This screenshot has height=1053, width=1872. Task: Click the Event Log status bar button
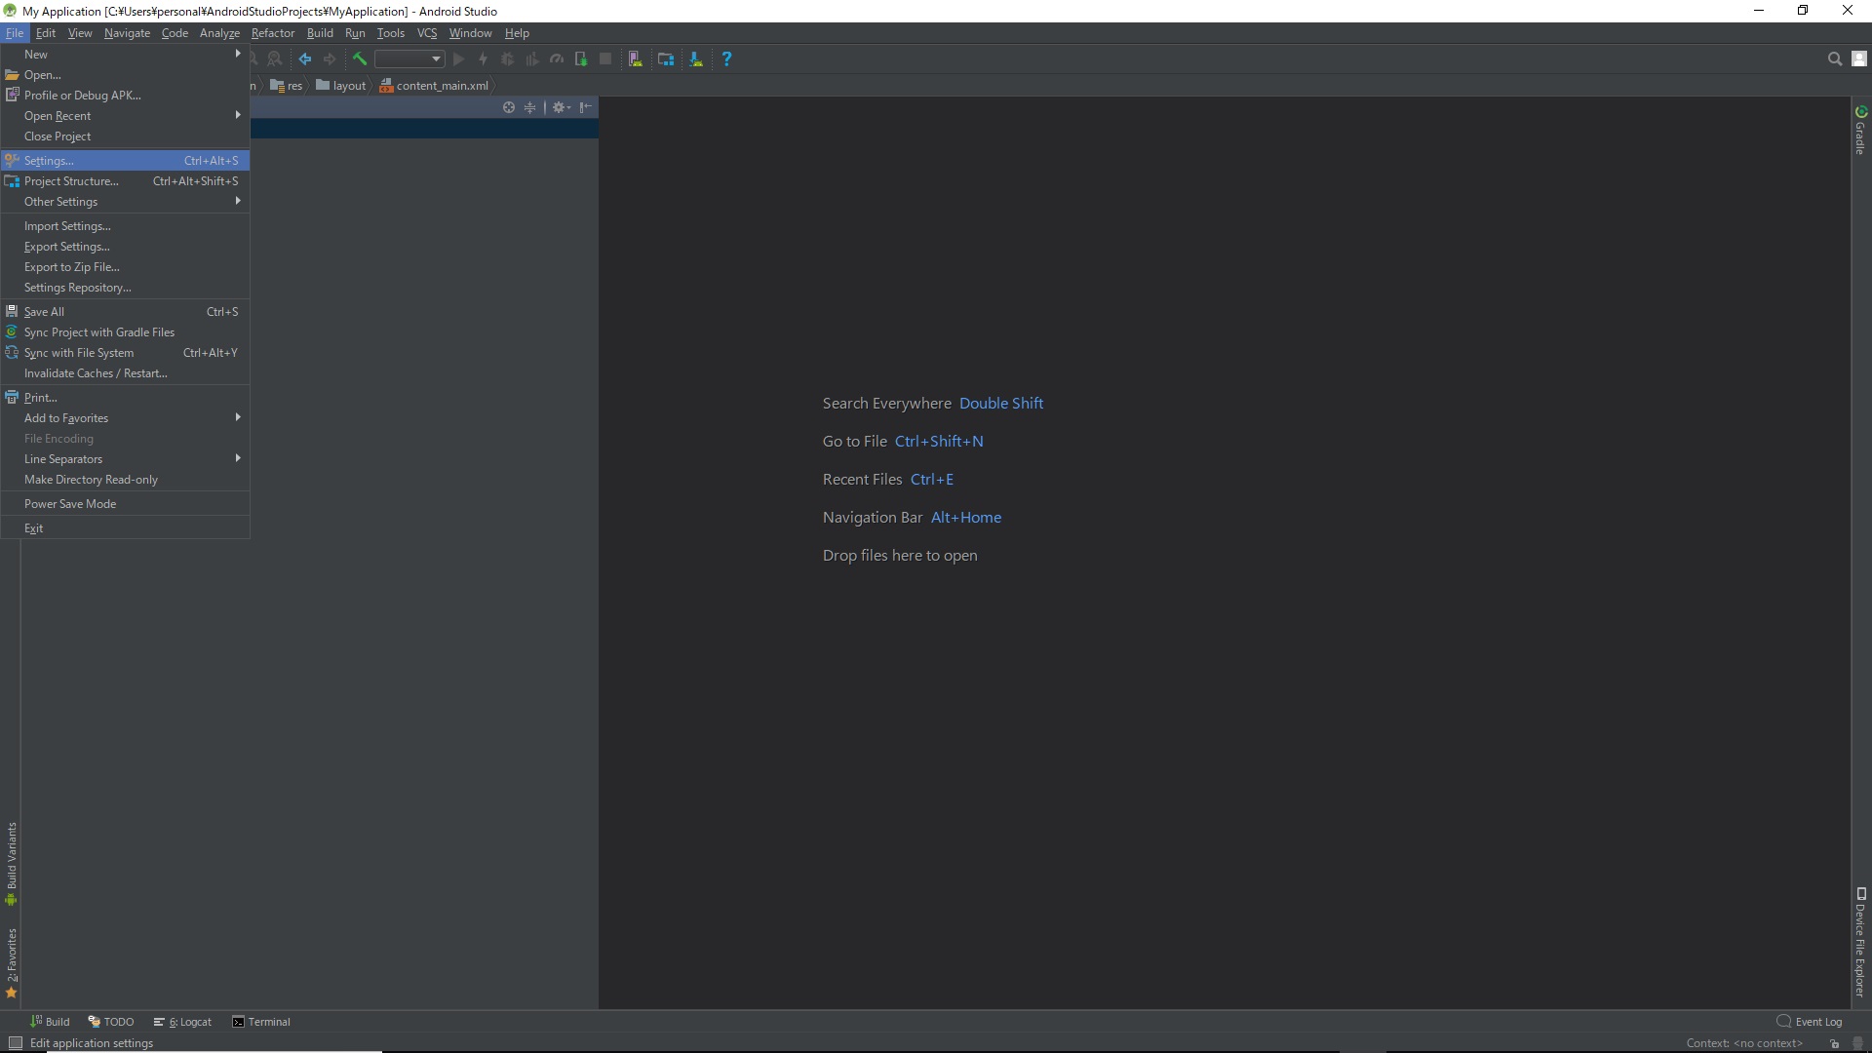pyautogui.click(x=1813, y=1021)
